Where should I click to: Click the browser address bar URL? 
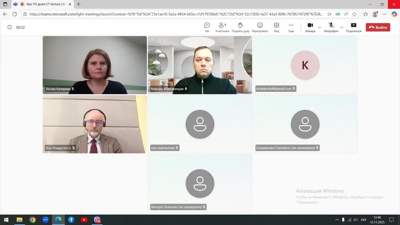tap(176, 14)
